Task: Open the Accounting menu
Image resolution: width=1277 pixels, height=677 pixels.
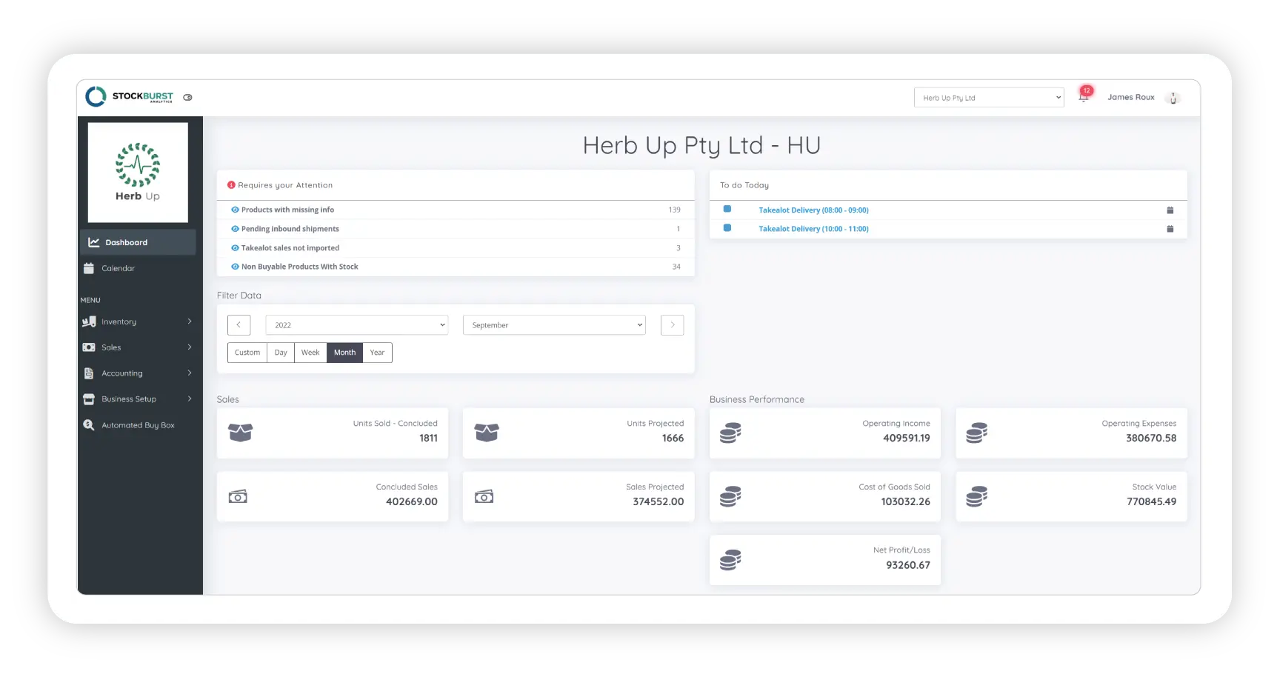Action: [x=138, y=373]
